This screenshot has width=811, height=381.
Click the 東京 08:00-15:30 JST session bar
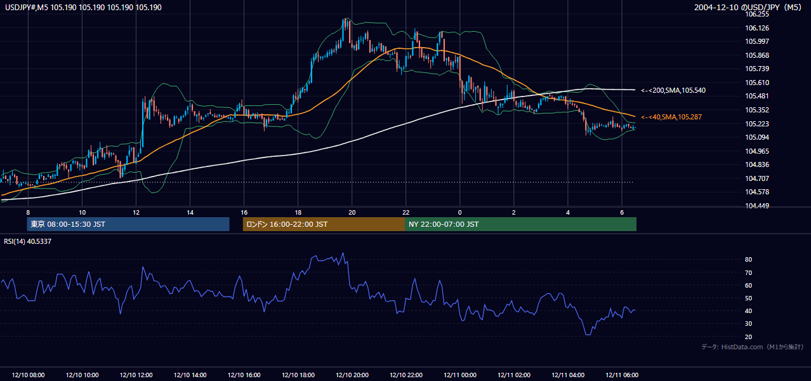pos(128,224)
